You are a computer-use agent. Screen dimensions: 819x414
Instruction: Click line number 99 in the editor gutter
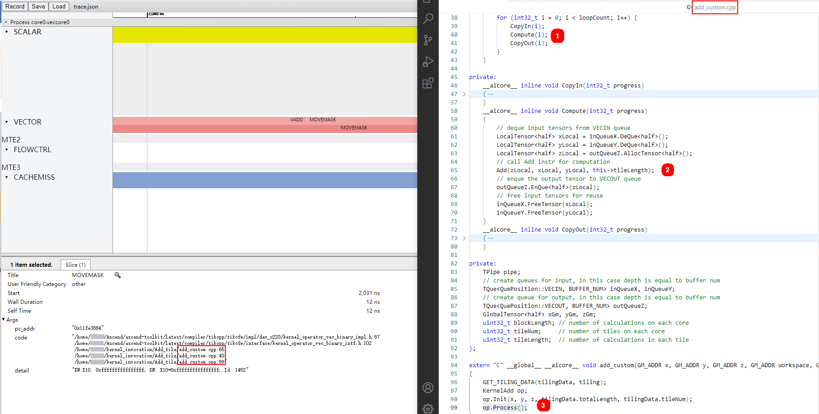click(x=454, y=407)
